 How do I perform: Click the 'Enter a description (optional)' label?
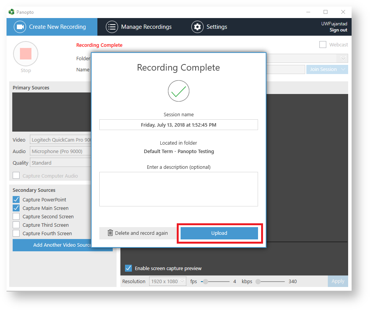point(179,167)
